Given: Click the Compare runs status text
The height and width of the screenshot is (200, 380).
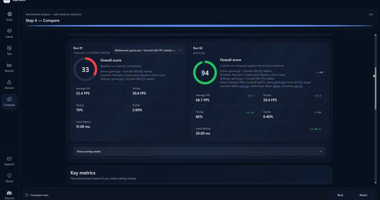Looking at the screenshot, I should coord(40,195).
